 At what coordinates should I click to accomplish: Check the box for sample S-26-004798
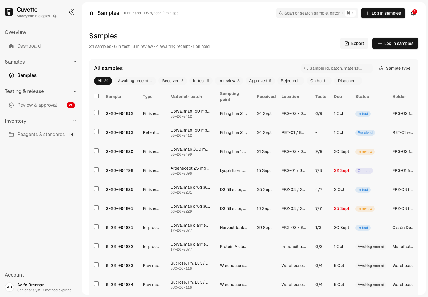point(96,170)
